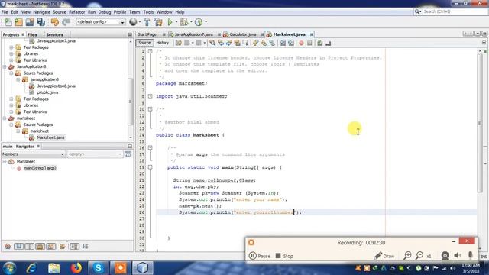Click the New Project toolbar icon
The width and height of the screenshot is (489, 275).
[18, 22]
